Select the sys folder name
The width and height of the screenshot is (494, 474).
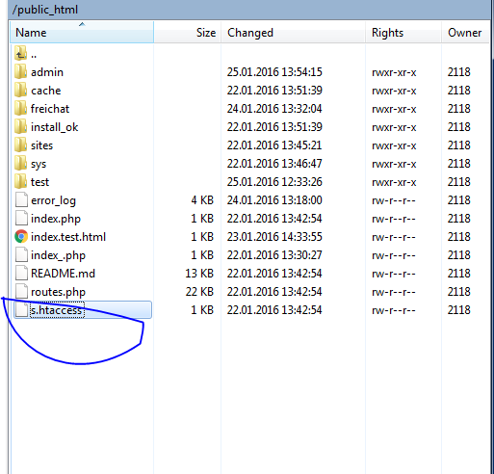click(x=39, y=164)
